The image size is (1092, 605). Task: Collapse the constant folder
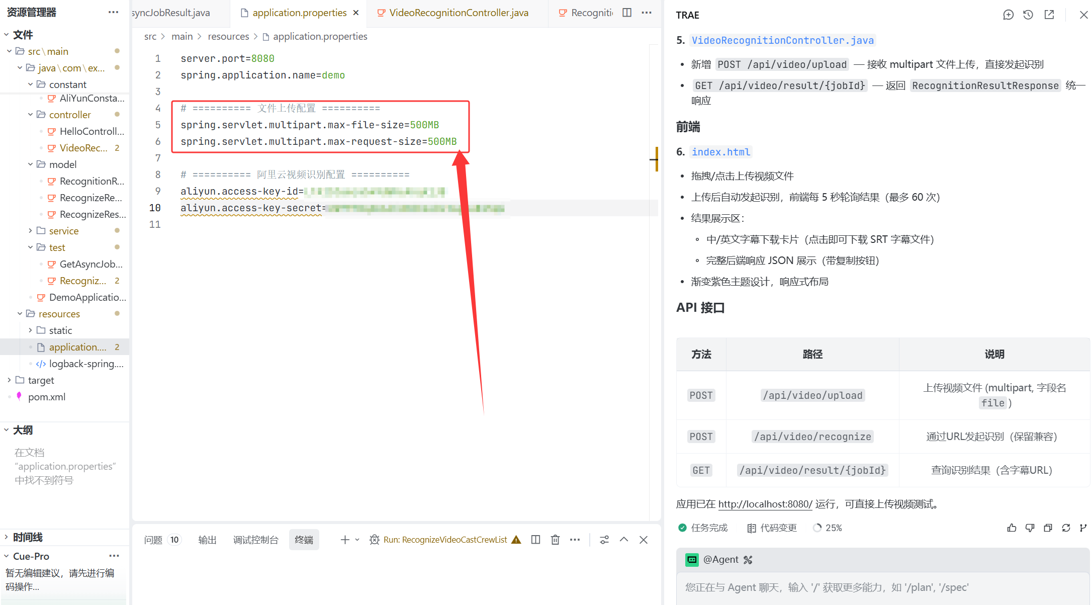click(x=30, y=84)
